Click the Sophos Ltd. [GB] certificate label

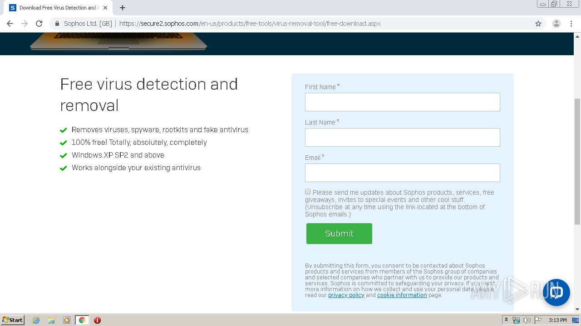tap(88, 24)
